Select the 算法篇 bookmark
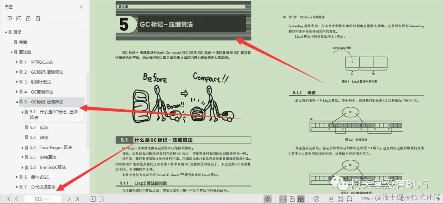The height and width of the screenshot is (204, 443). [25, 52]
